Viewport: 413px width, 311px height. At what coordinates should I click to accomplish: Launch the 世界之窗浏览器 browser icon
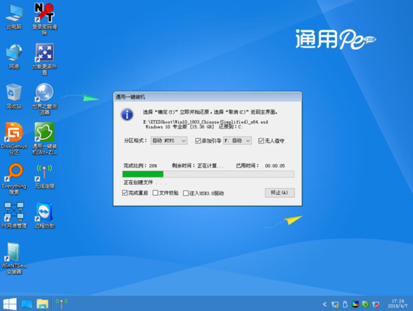tap(44, 99)
